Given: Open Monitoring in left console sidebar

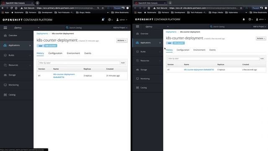Looking at the screenshot, I should tap(17, 85).
